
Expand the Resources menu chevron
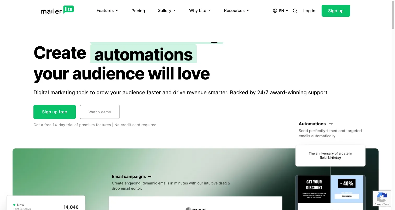tap(248, 10)
